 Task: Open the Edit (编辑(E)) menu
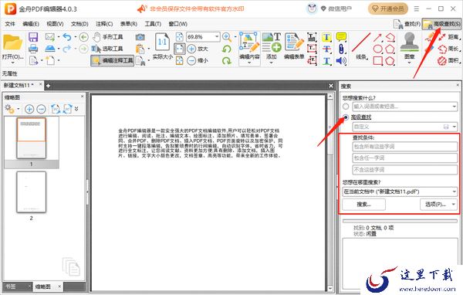[31, 24]
